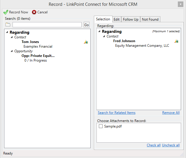The width and height of the screenshot is (186, 158).
Task: Click the Go search button
Action: [x=87, y=25]
